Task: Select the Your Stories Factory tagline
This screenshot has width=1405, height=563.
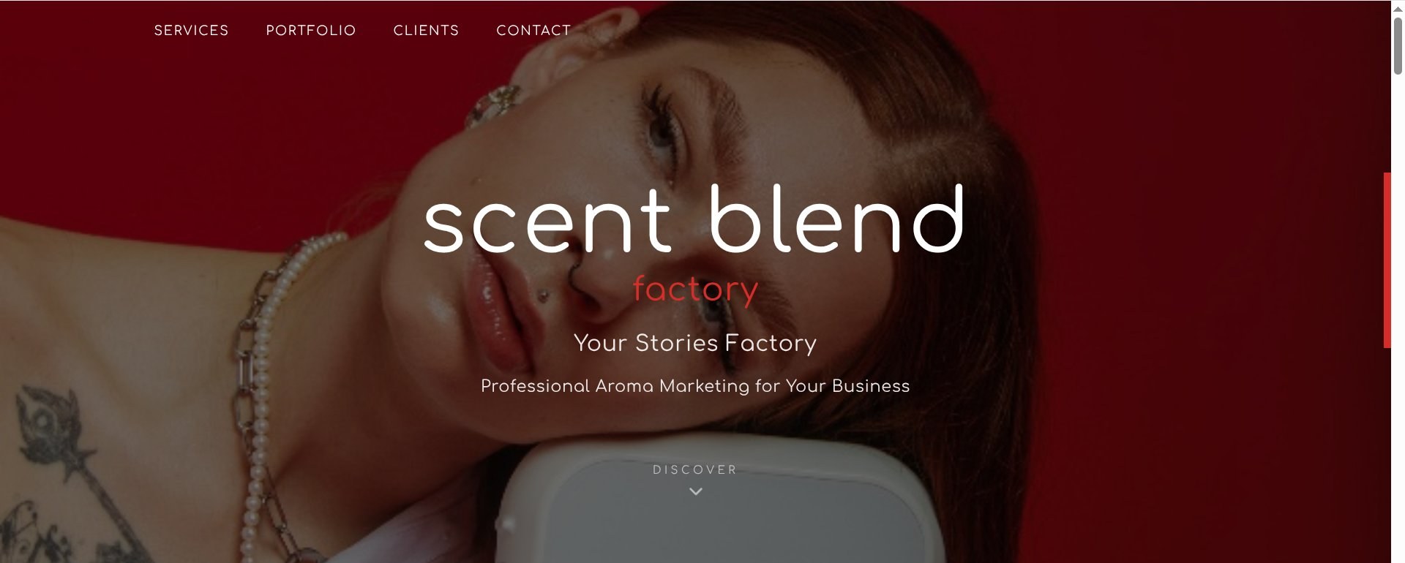Action: pyautogui.click(x=695, y=343)
